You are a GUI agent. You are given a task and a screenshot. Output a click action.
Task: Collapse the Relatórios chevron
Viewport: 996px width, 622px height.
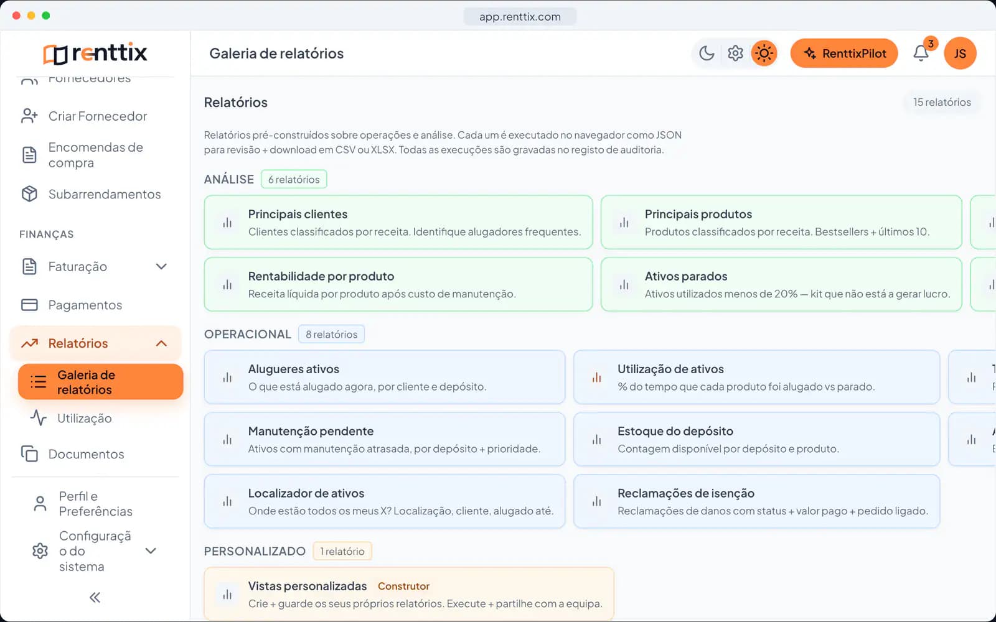[161, 343]
